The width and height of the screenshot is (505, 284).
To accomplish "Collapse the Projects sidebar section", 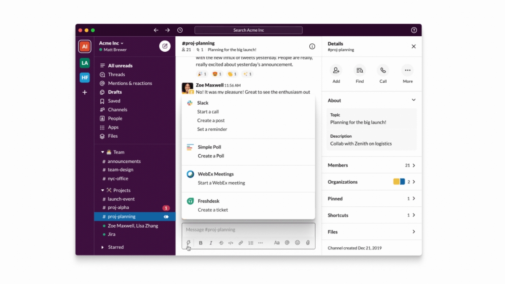I will coord(103,190).
